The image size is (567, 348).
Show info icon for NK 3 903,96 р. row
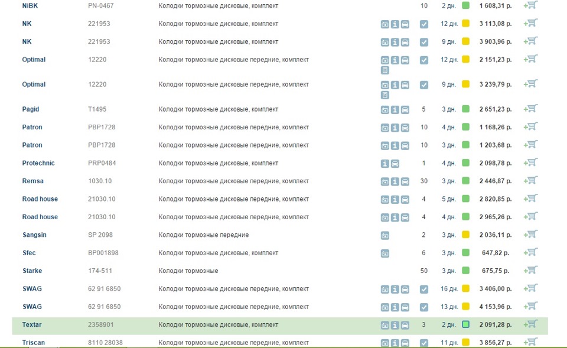[x=395, y=43]
